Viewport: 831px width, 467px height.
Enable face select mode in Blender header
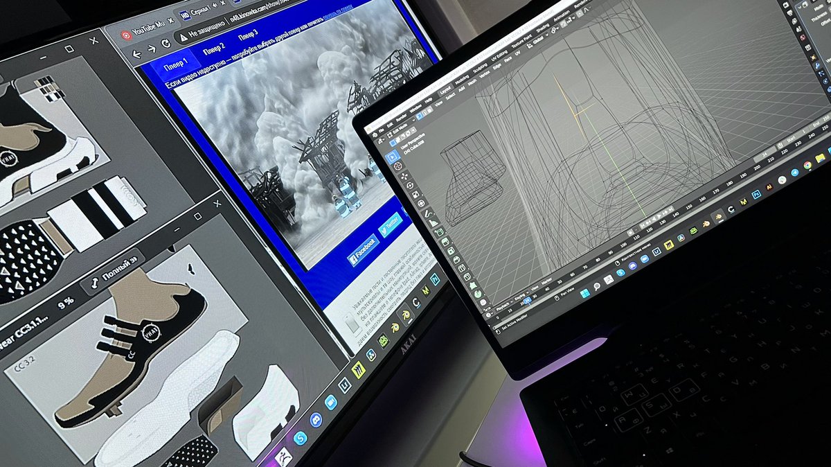click(430, 109)
